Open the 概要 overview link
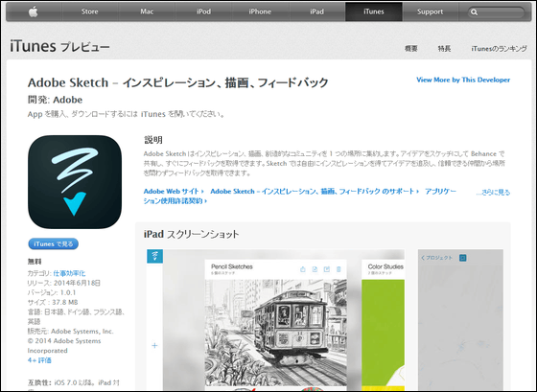The height and width of the screenshot is (392, 537). [x=411, y=49]
